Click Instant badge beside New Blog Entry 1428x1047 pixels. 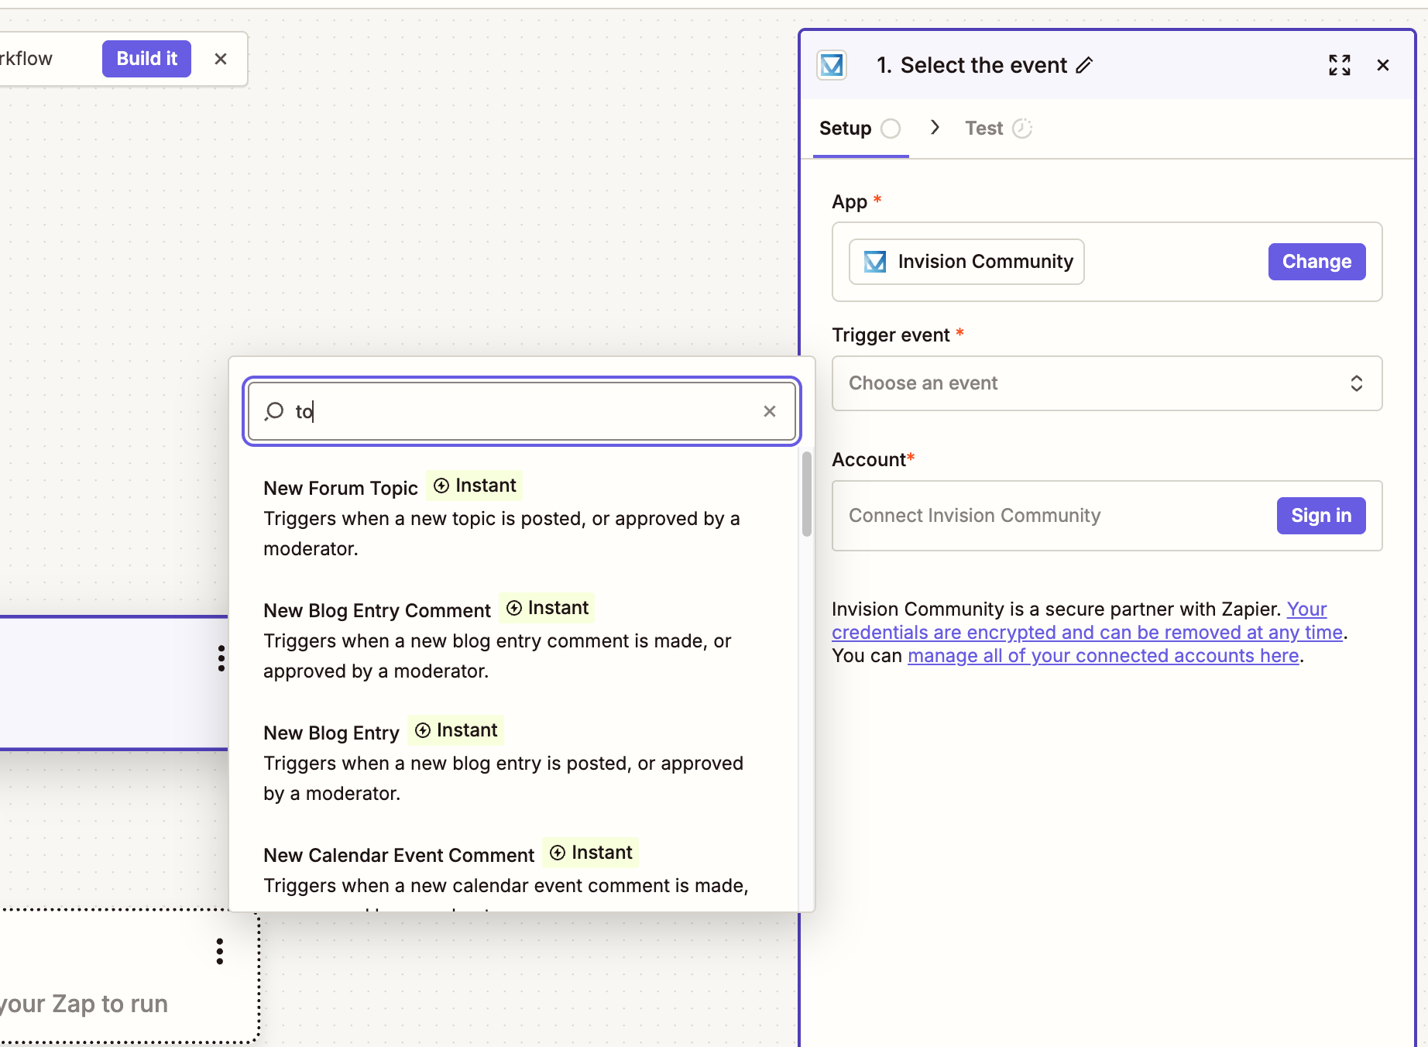[x=456, y=730]
